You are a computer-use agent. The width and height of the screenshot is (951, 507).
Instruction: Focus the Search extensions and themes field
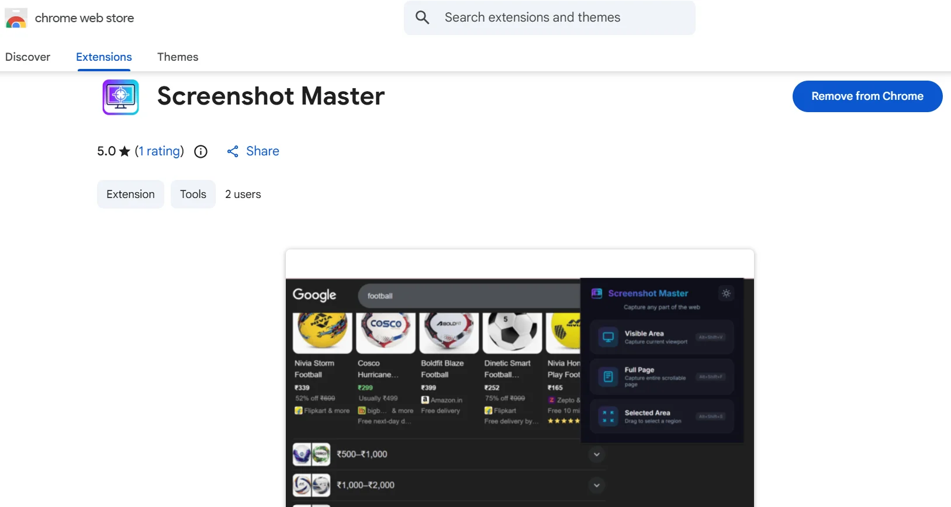(549, 18)
